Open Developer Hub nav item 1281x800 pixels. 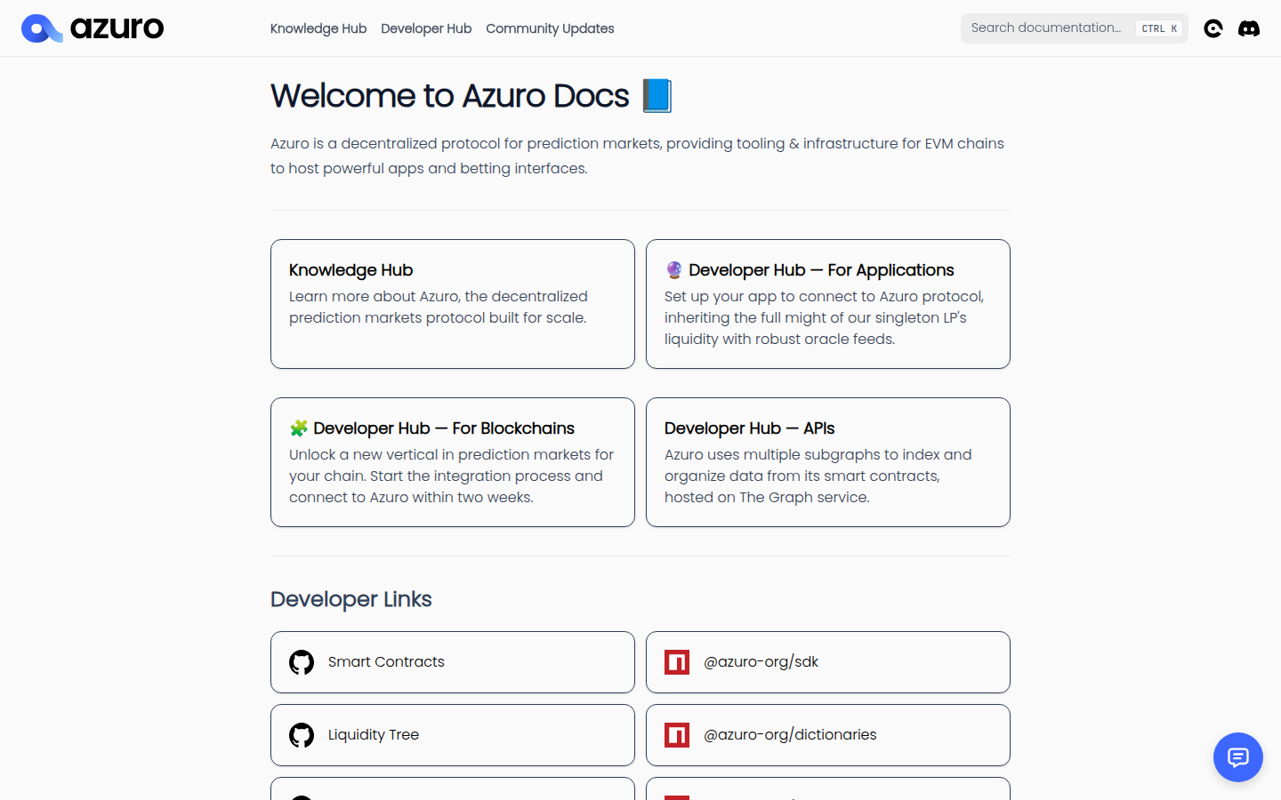[x=426, y=28]
